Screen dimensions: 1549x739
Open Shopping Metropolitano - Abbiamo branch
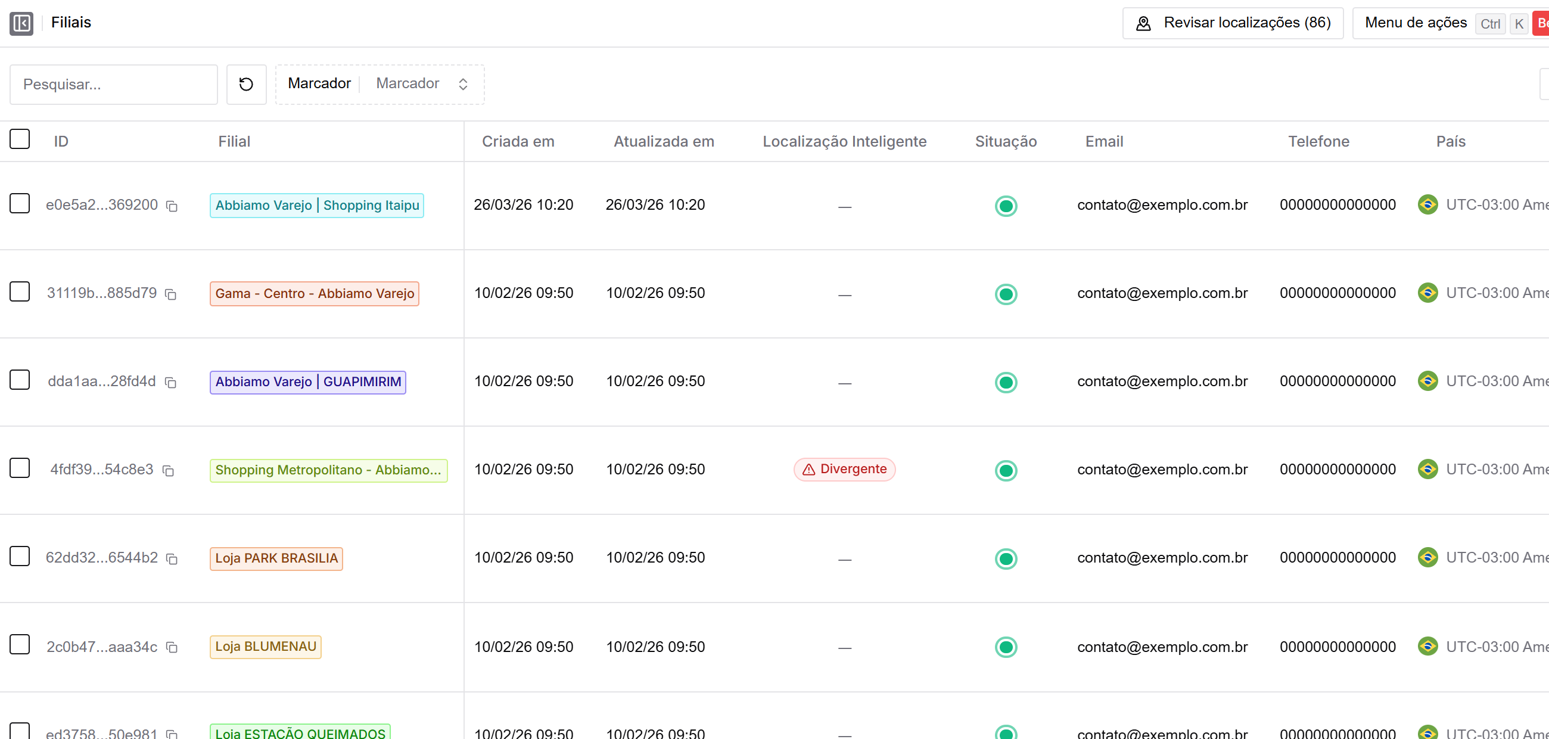(x=328, y=470)
